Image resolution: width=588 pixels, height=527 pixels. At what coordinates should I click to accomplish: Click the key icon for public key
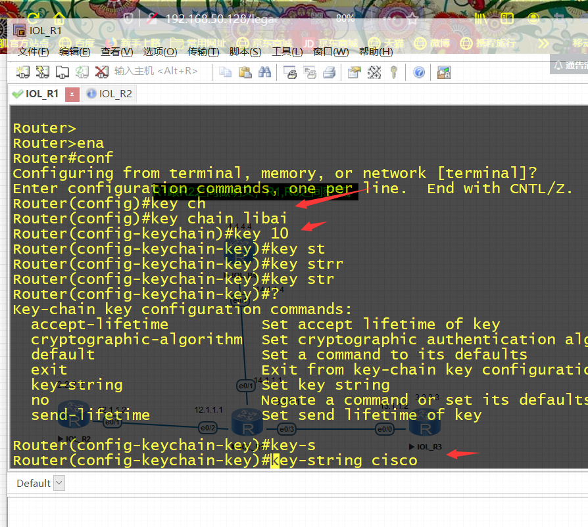394,72
